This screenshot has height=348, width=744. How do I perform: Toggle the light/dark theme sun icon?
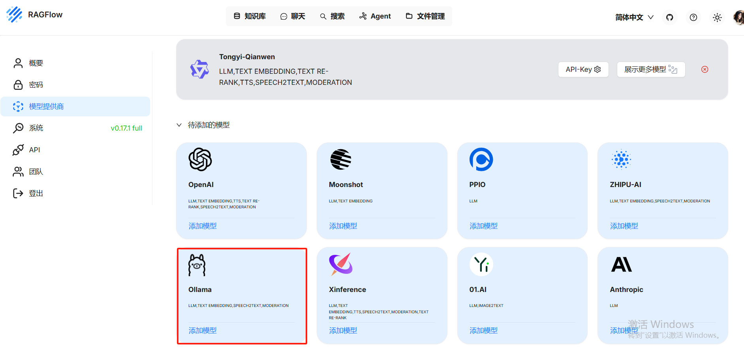click(x=717, y=17)
